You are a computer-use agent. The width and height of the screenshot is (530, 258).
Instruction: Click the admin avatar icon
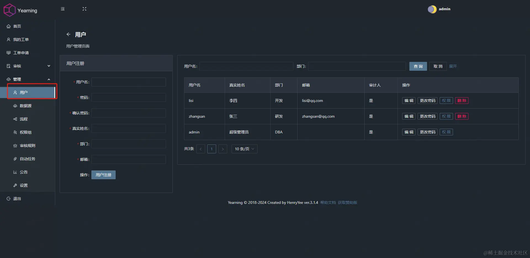[432, 9]
